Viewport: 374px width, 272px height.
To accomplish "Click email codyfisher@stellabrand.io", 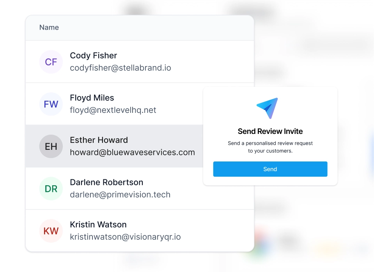I will point(121,68).
